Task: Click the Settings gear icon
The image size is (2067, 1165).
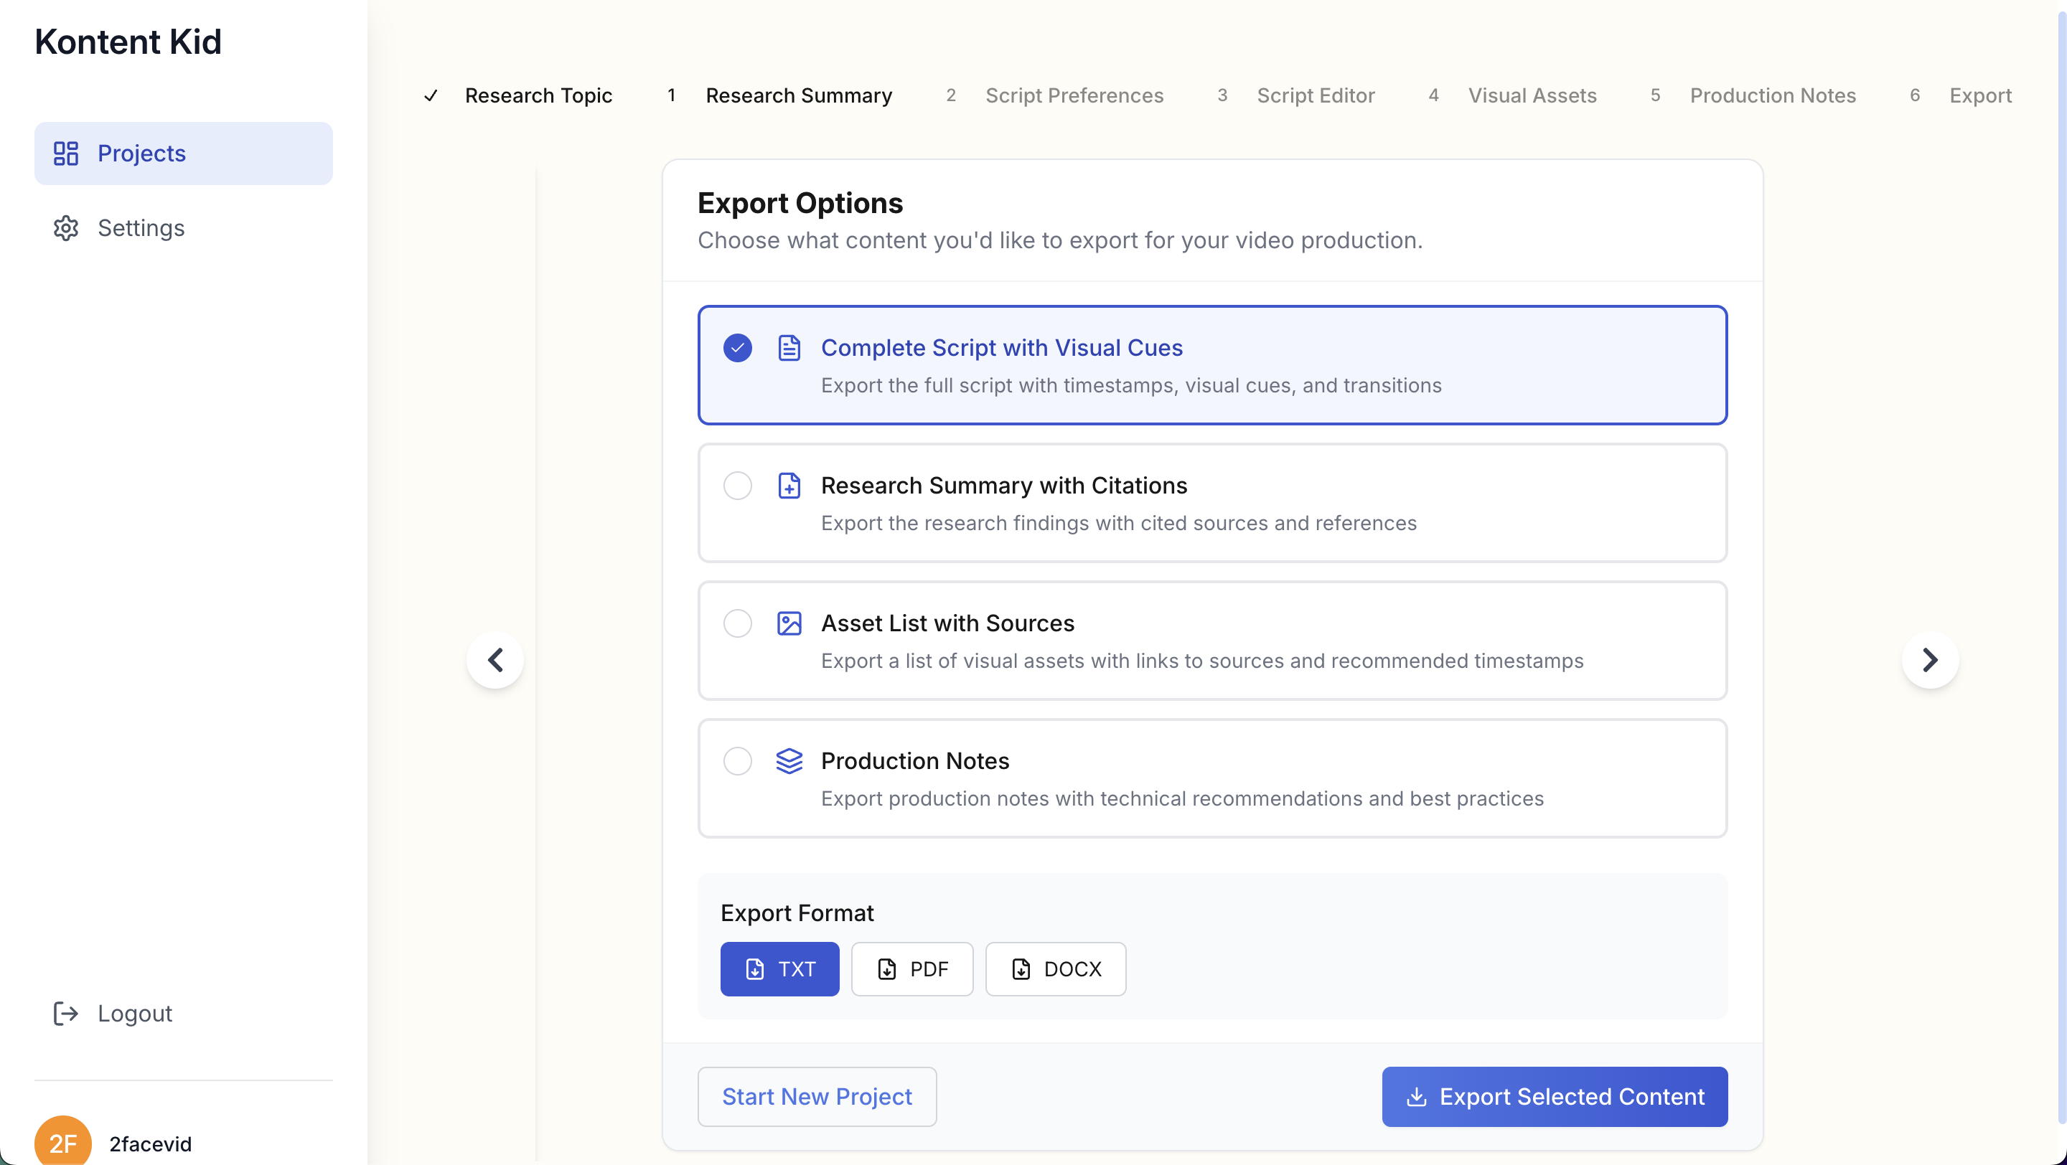Action: pos(65,227)
